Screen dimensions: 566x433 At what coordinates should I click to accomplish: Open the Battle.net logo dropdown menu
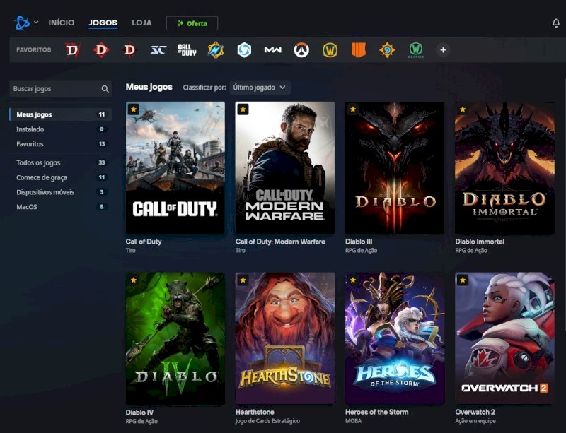[26, 23]
